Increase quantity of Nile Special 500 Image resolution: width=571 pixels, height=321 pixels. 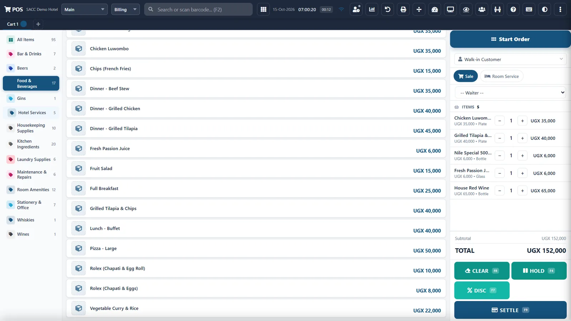coord(522,156)
